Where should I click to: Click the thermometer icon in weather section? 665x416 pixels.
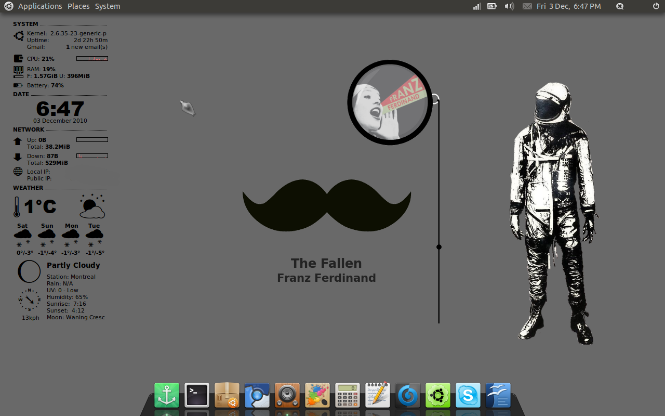click(17, 206)
